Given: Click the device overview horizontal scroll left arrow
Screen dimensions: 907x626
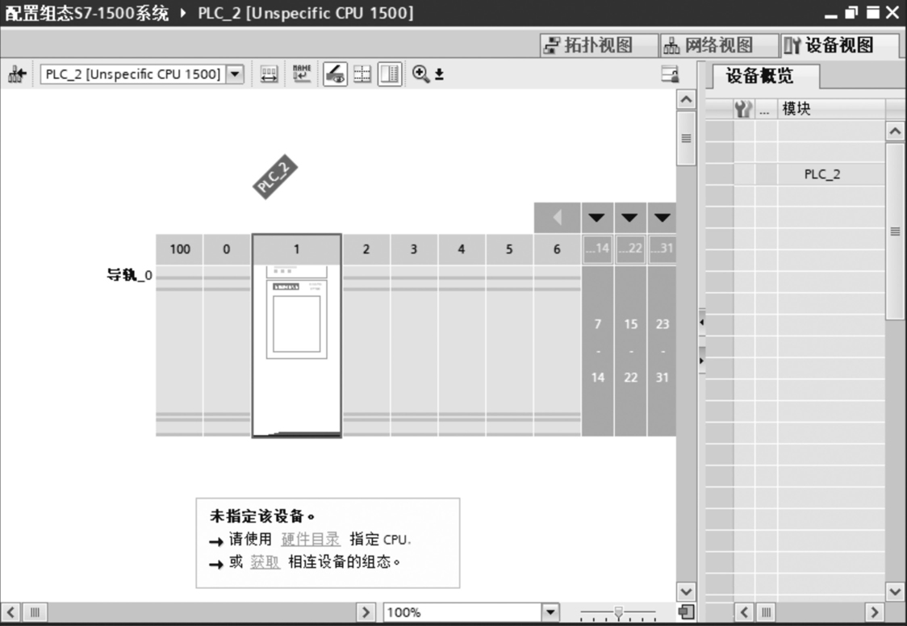Looking at the screenshot, I should 743,612.
